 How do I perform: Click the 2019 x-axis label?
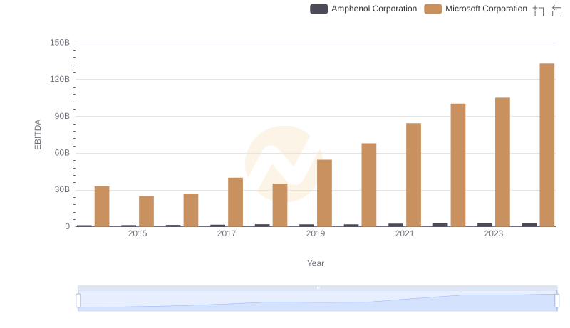tap(316, 233)
